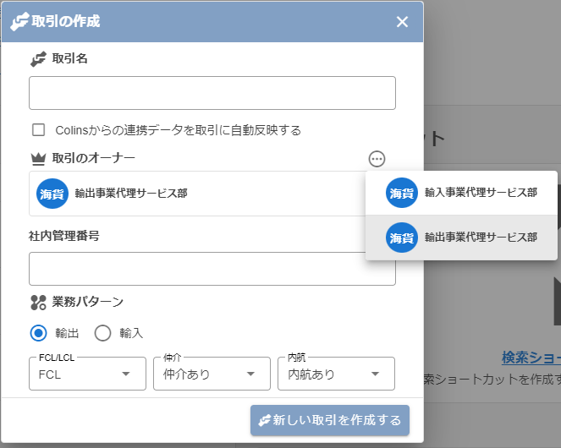Click the 取引名 text field
This screenshot has width=561, height=448.
[x=212, y=93]
